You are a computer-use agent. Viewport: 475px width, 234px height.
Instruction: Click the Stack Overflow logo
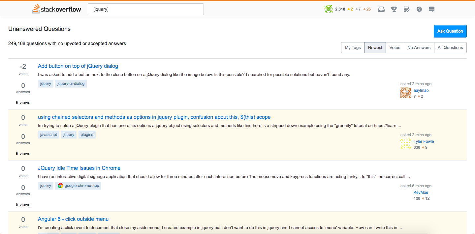[56, 9]
